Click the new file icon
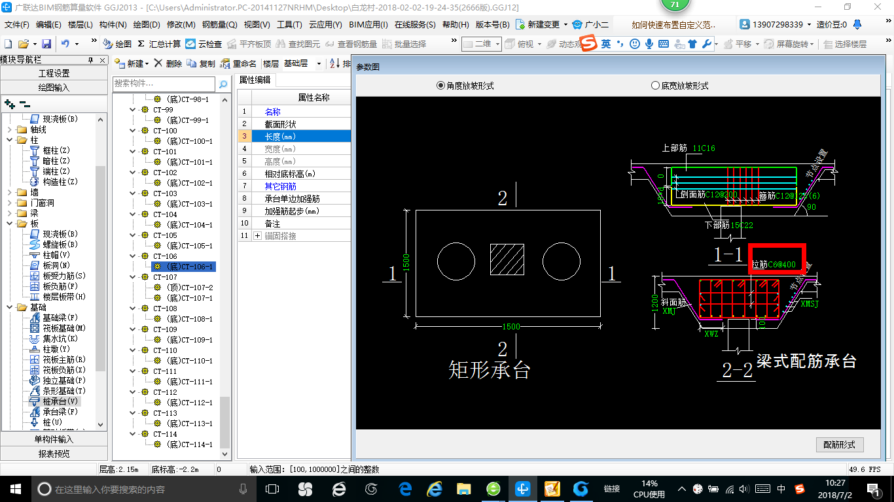The width and height of the screenshot is (894, 502). [x=9, y=44]
